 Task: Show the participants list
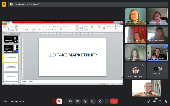[154, 101]
